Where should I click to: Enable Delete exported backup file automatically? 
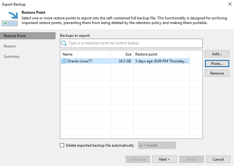pyautogui.click(x=62, y=145)
